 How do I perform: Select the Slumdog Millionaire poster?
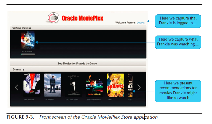94,85
